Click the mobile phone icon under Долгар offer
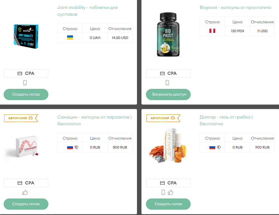 pyautogui.click(x=163, y=192)
